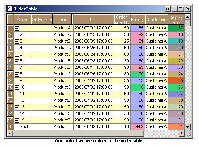Click horizontal scrollbar left arrow
Viewport: 199px width, 147px height.
(10, 133)
